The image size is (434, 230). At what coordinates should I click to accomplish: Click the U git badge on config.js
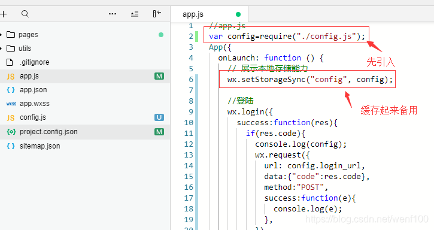point(159,117)
